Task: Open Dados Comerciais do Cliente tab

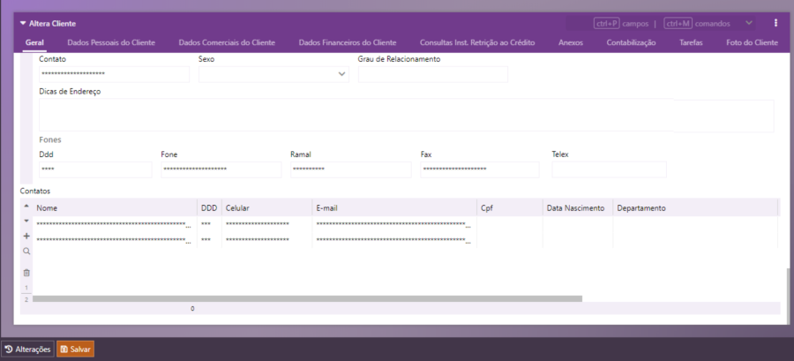Action: tap(227, 42)
